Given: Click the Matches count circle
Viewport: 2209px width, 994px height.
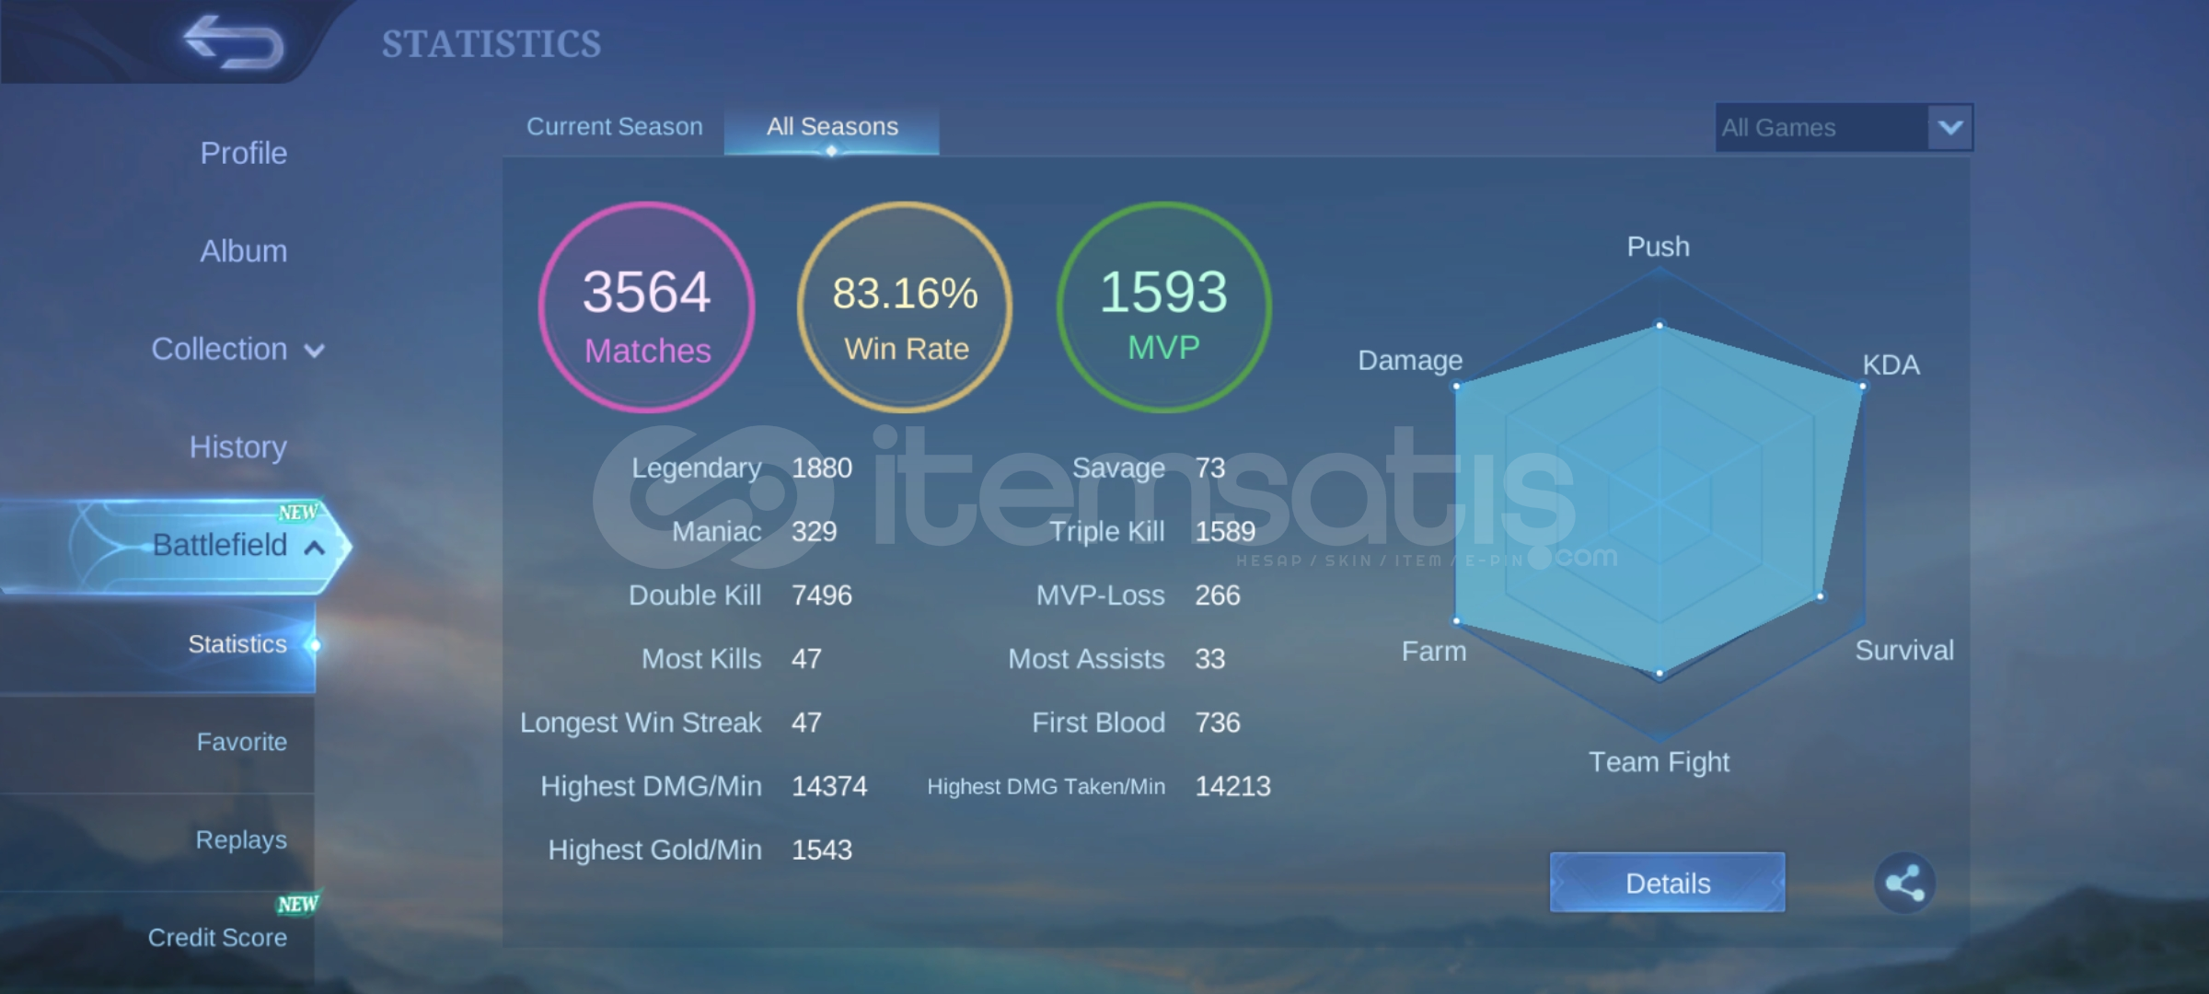Looking at the screenshot, I should coord(647,307).
